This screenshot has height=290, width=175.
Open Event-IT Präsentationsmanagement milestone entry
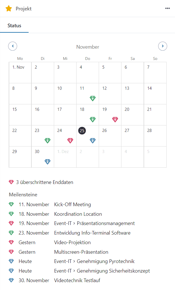click(94, 223)
